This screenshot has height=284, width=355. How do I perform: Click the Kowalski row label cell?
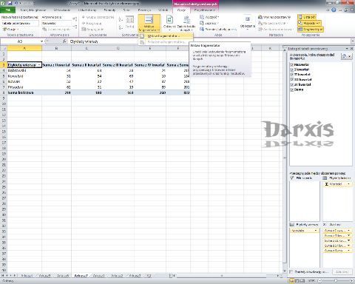(x=24, y=76)
